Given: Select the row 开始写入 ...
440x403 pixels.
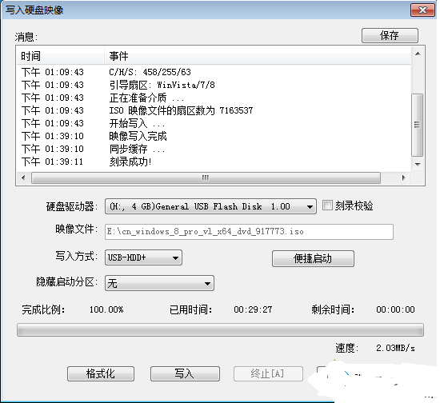Looking at the screenshot, I should [x=214, y=123].
